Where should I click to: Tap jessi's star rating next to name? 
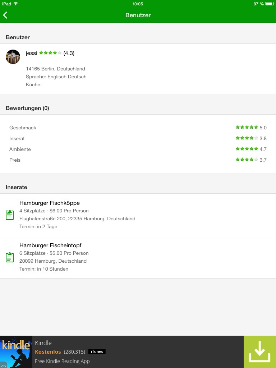coord(50,53)
